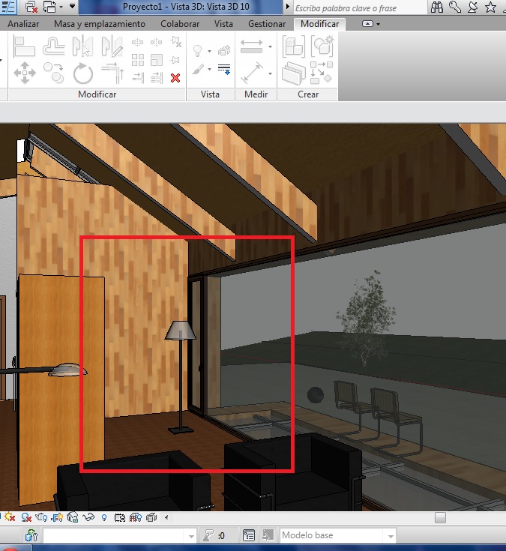Select the Move tool in Modificar panel
The image size is (506, 551).
click(25, 73)
